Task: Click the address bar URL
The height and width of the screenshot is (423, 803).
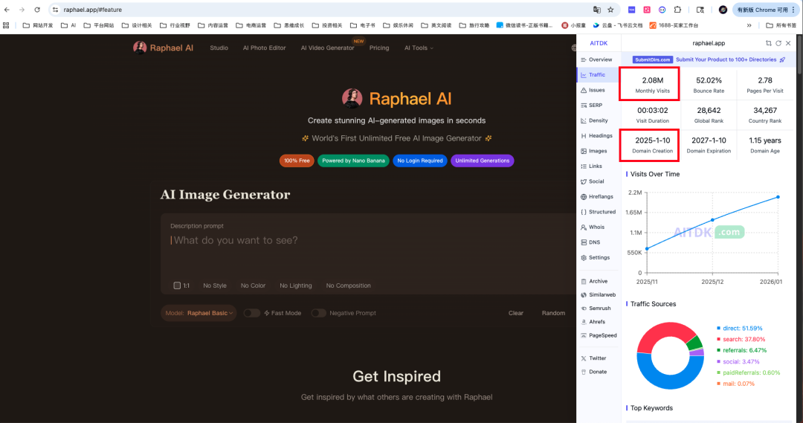Action: 93,10
